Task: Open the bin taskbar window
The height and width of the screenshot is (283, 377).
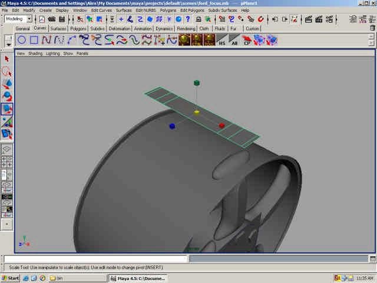Action: (x=56, y=278)
